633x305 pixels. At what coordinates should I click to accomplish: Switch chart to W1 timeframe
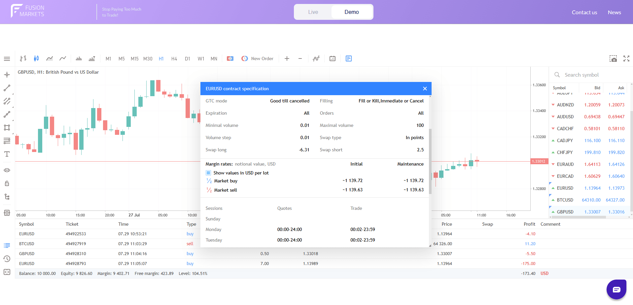pos(201,59)
